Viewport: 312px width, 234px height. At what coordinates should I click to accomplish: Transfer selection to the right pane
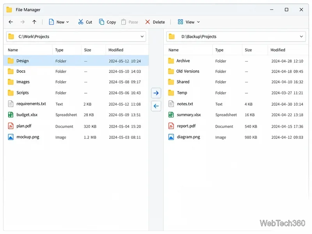click(x=156, y=93)
